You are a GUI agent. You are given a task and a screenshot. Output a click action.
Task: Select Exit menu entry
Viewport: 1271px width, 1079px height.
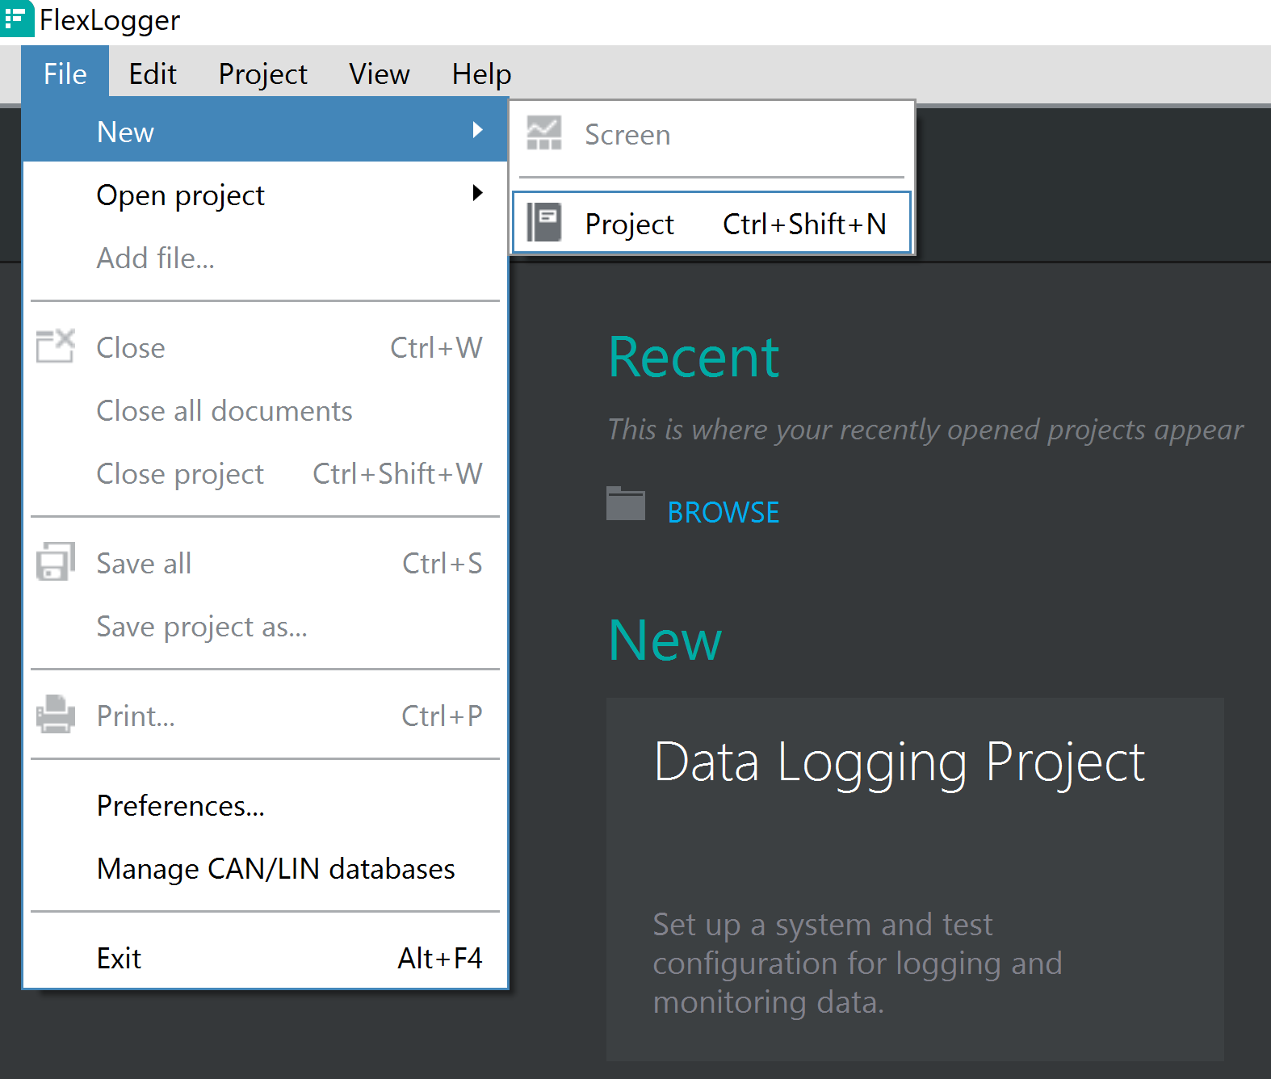[266, 958]
